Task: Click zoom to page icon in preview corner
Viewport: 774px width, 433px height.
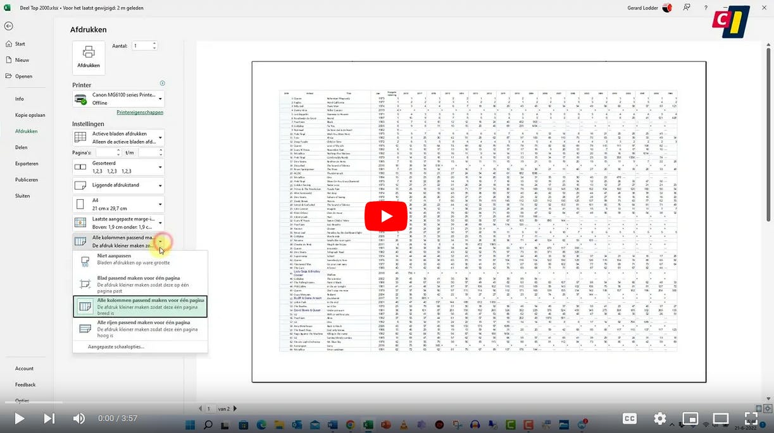Action: point(767,408)
